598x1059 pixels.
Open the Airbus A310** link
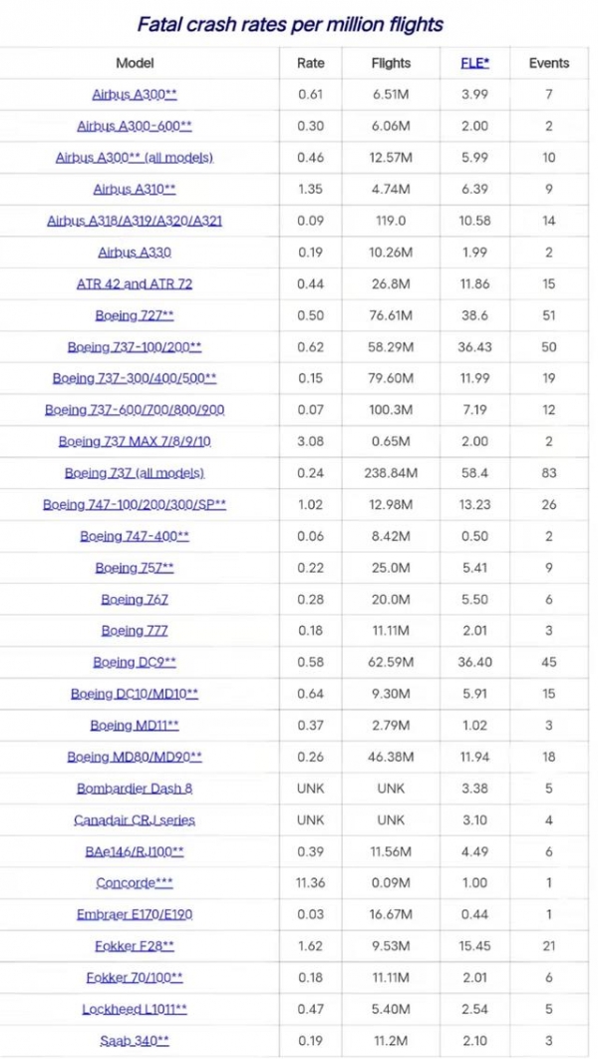click(135, 189)
